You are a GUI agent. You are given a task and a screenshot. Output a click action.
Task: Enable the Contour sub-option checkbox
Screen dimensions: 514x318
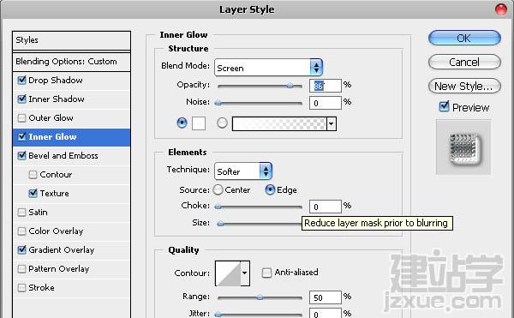coord(33,174)
